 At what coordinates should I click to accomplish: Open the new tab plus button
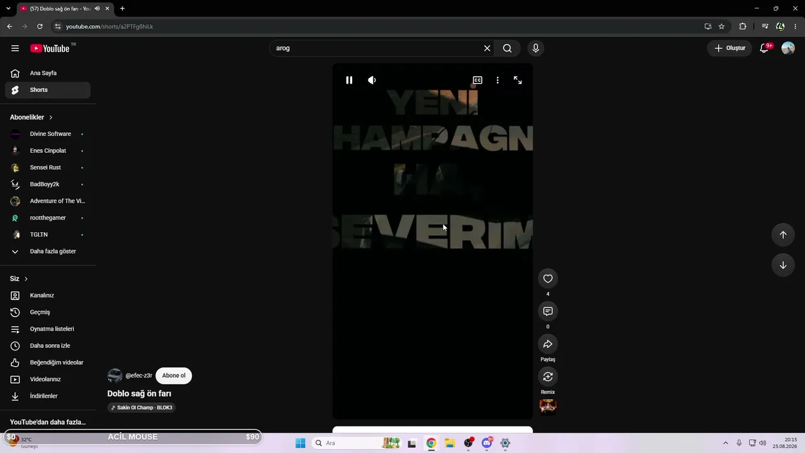[122, 9]
